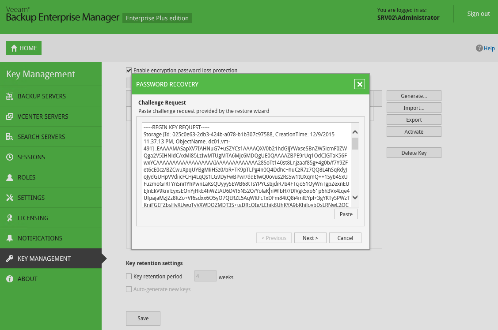
Task: Uncheck Enable encryption password loss protection
Action: (129, 70)
